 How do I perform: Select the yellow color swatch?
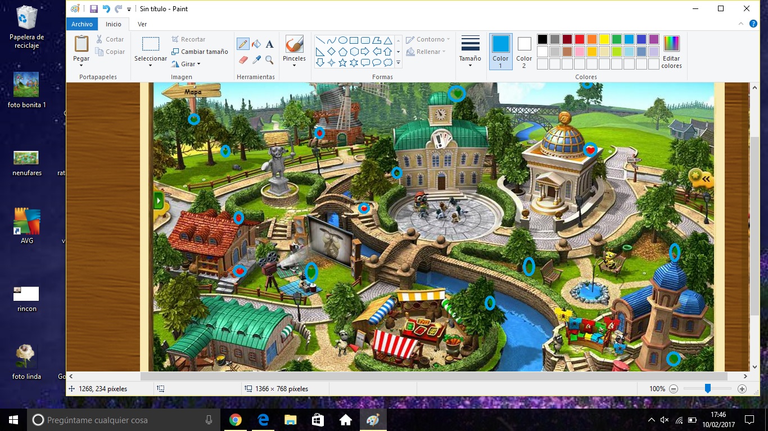(604, 39)
